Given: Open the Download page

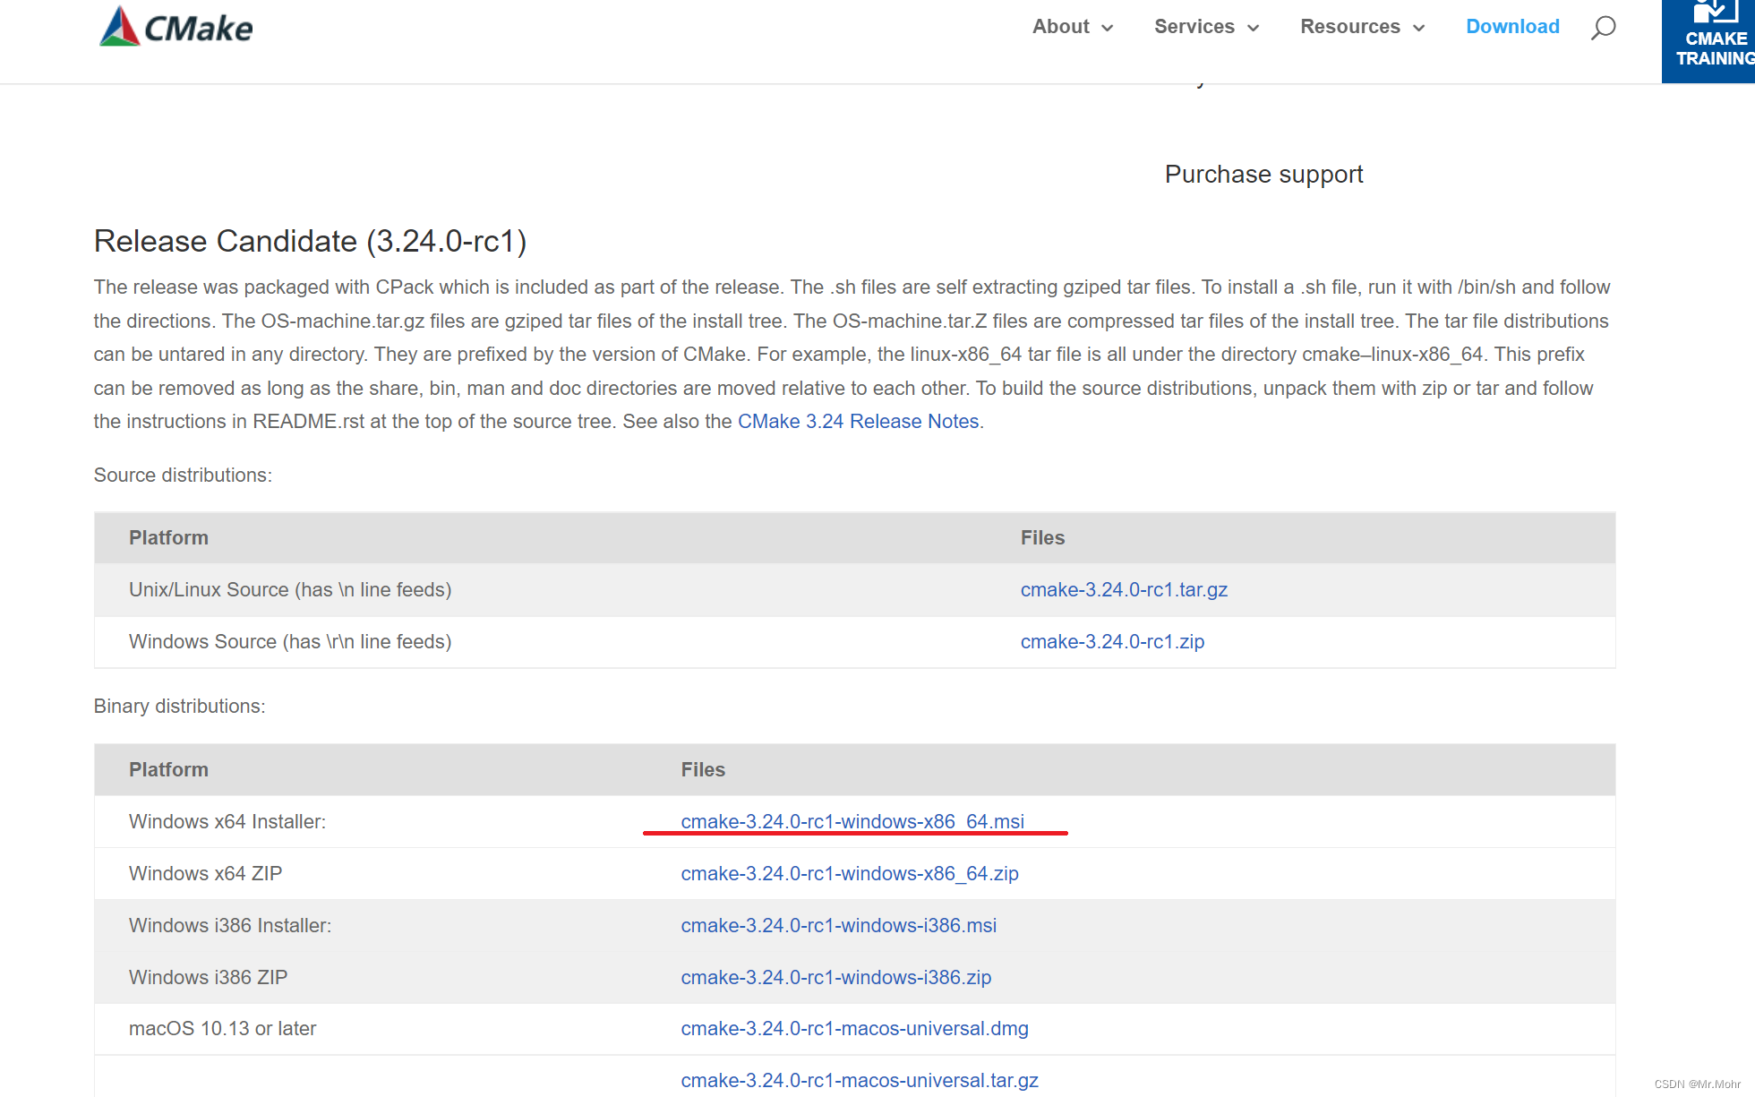Looking at the screenshot, I should click(x=1512, y=27).
